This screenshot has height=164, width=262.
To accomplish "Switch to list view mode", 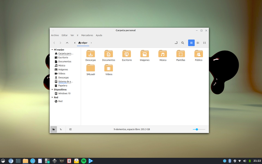I will [x=198, y=43].
